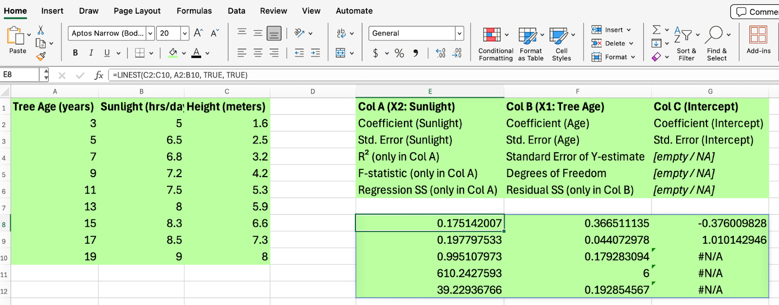The image size is (779, 305).
Task: Apply currency dollar format
Action: tap(375, 53)
